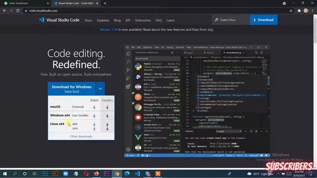This screenshot has width=317, height=178.
Task: Open Chrome extensions puzzle icon
Action: (x=299, y=11)
